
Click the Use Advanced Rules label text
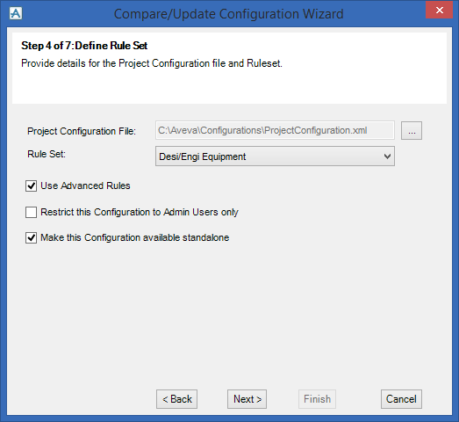[x=85, y=186]
